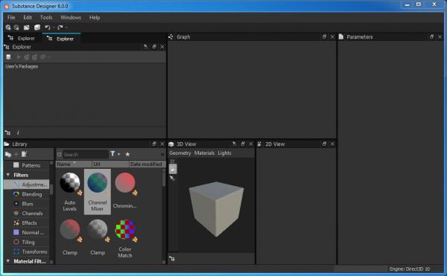This screenshot has width=447, height=276.
Task: Open the Tools menu
Action: coord(46,17)
